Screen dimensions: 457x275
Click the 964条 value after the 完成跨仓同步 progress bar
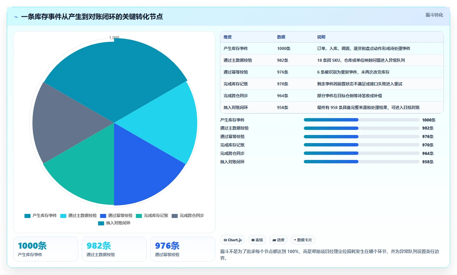pyautogui.click(x=428, y=154)
